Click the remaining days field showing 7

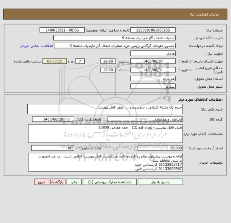click(x=80, y=61)
